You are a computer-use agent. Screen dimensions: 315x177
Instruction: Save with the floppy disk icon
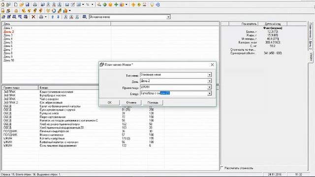(x=28, y=4)
